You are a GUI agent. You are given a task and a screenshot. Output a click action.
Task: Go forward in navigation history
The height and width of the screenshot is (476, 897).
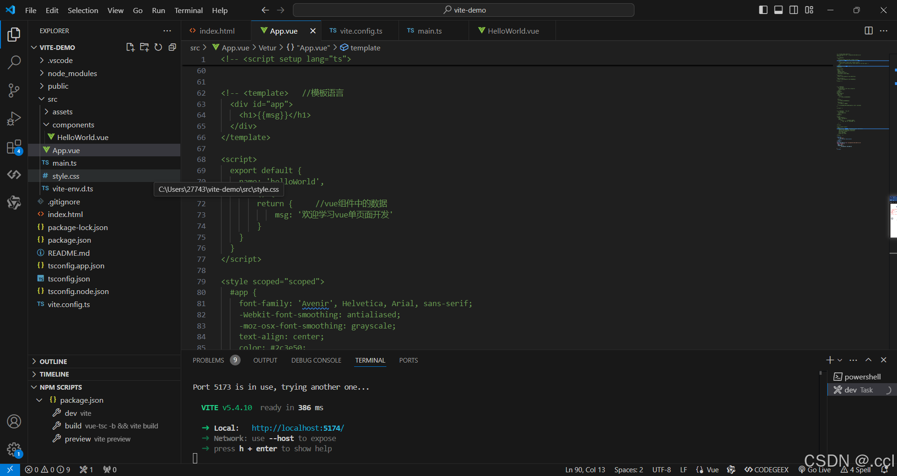(281, 10)
